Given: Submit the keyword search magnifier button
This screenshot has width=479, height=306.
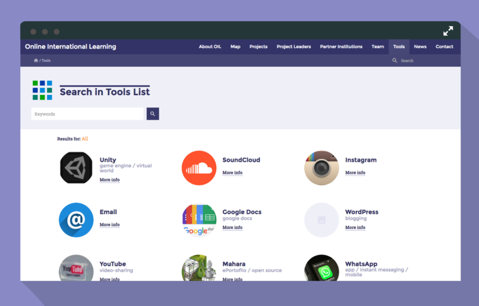Looking at the screenshot, I should click(x=153, y=114).
